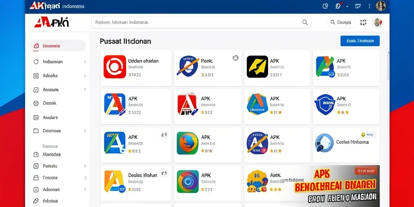This screenshot has height=207, width=414.
Task: Expand the chevron next to Cidotnoae
Action: pyautogui.click(x=85, y=131)
